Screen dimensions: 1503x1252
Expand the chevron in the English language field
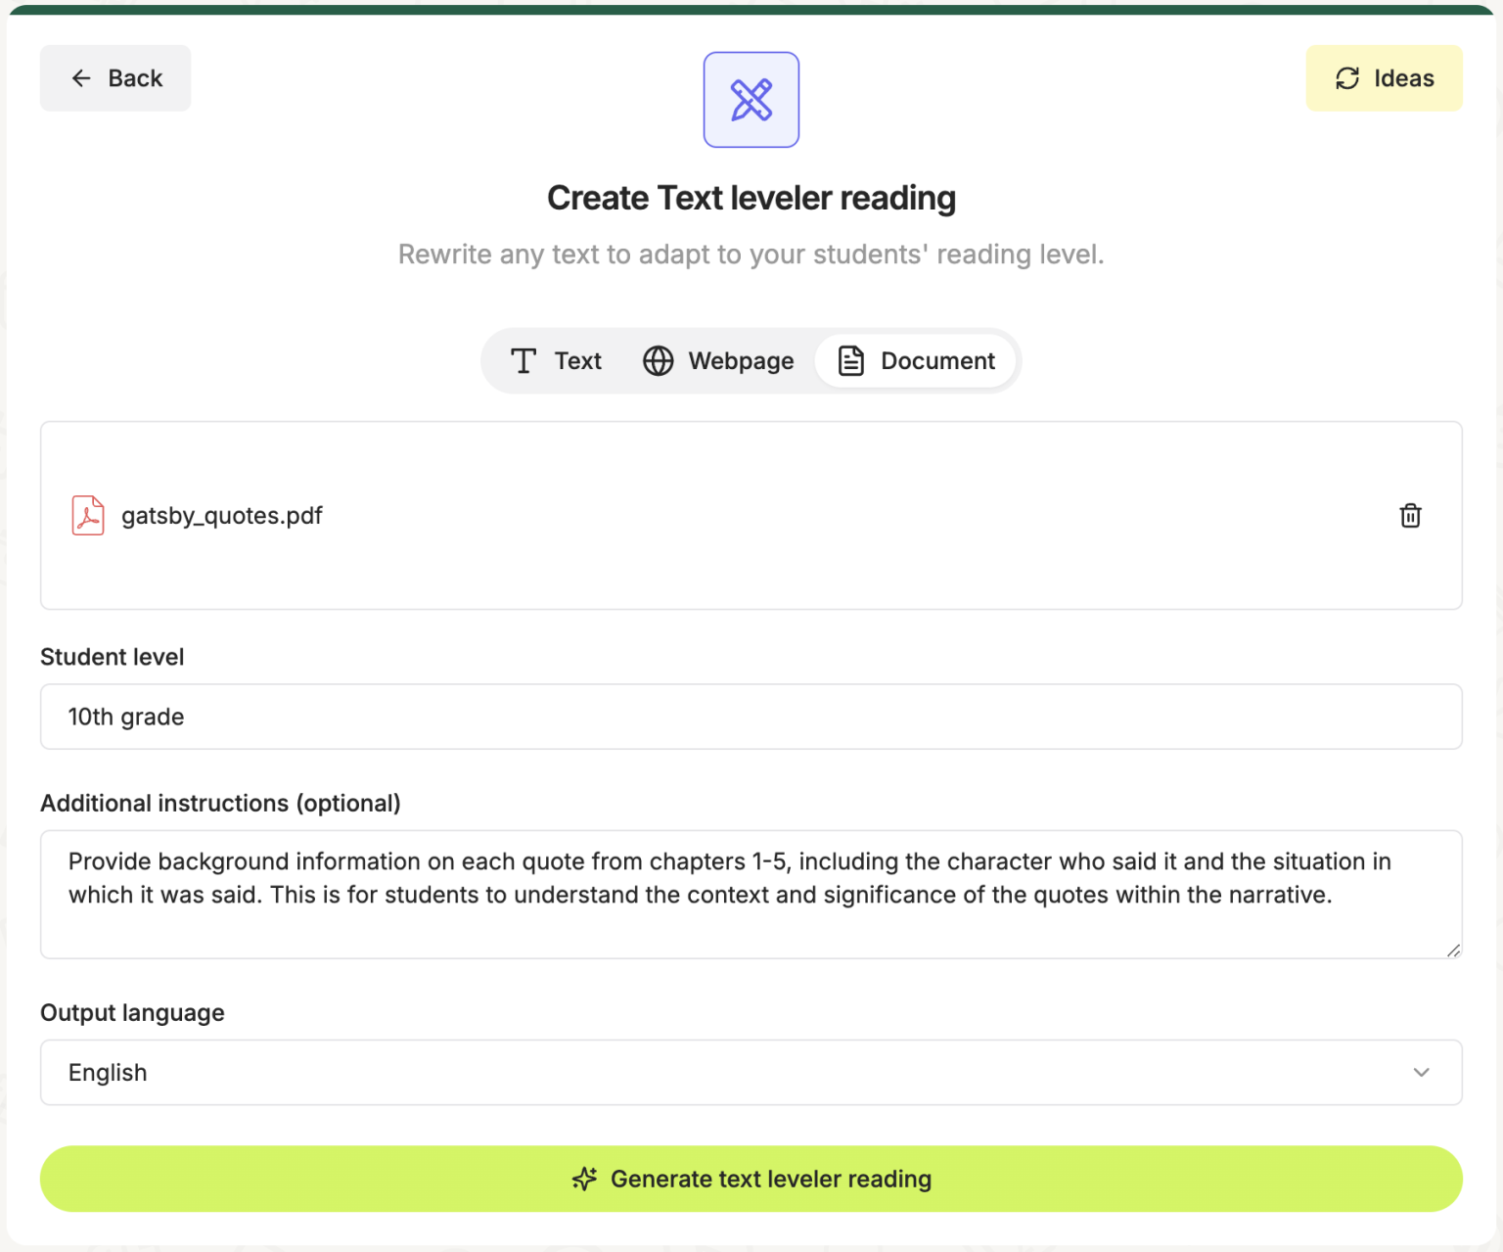1422,1072
